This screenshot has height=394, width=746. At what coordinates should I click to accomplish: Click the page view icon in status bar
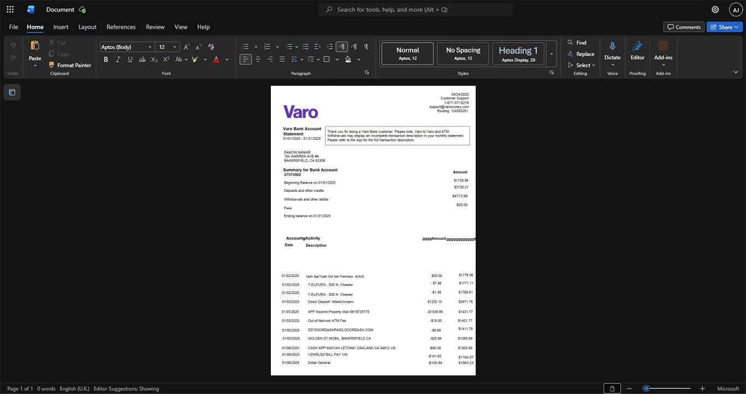[x=612, y=389]
